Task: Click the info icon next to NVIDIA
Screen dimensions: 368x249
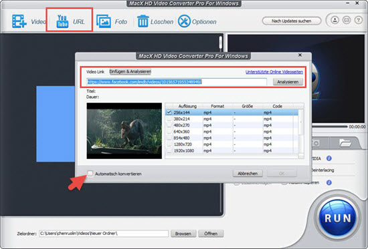Action: pos(329,158)
